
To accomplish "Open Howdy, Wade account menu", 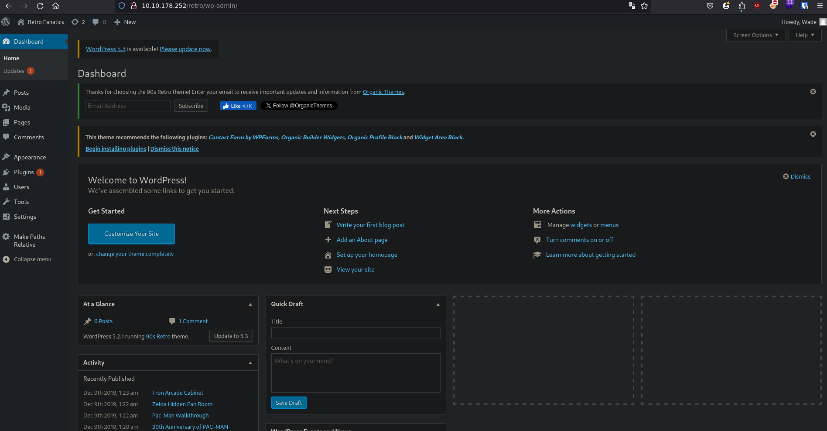I will coord(803,22).
